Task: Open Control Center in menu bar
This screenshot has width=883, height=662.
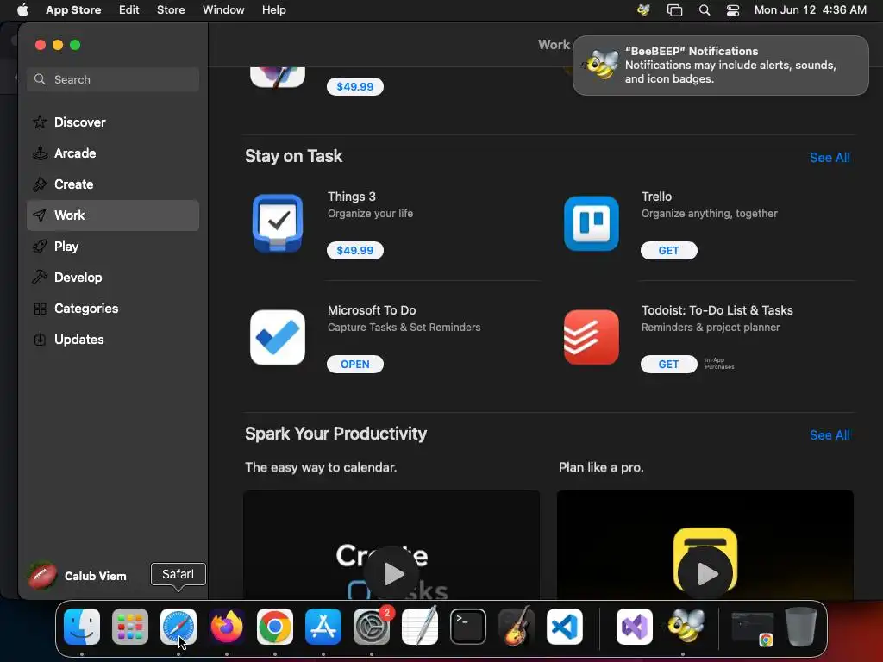Action: click(733, 10)
